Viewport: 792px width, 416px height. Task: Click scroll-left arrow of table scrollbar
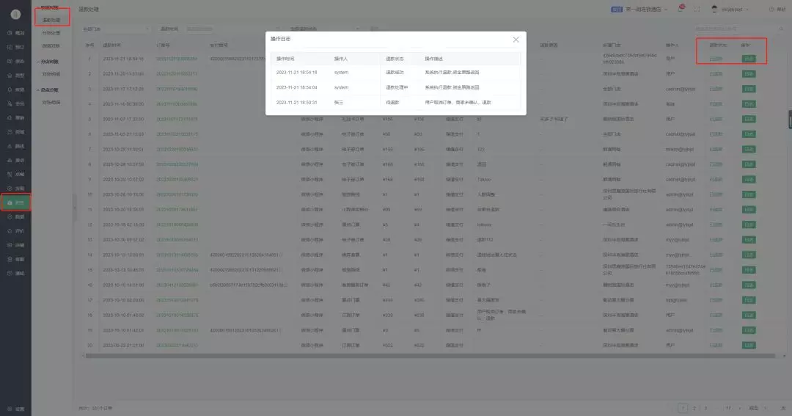tap(83, 356)
